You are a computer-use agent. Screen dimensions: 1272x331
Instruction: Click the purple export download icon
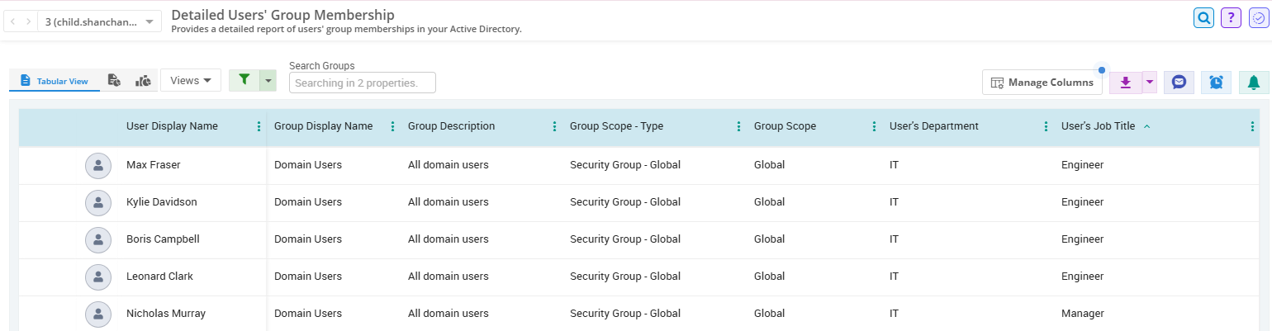(1125, 83)
